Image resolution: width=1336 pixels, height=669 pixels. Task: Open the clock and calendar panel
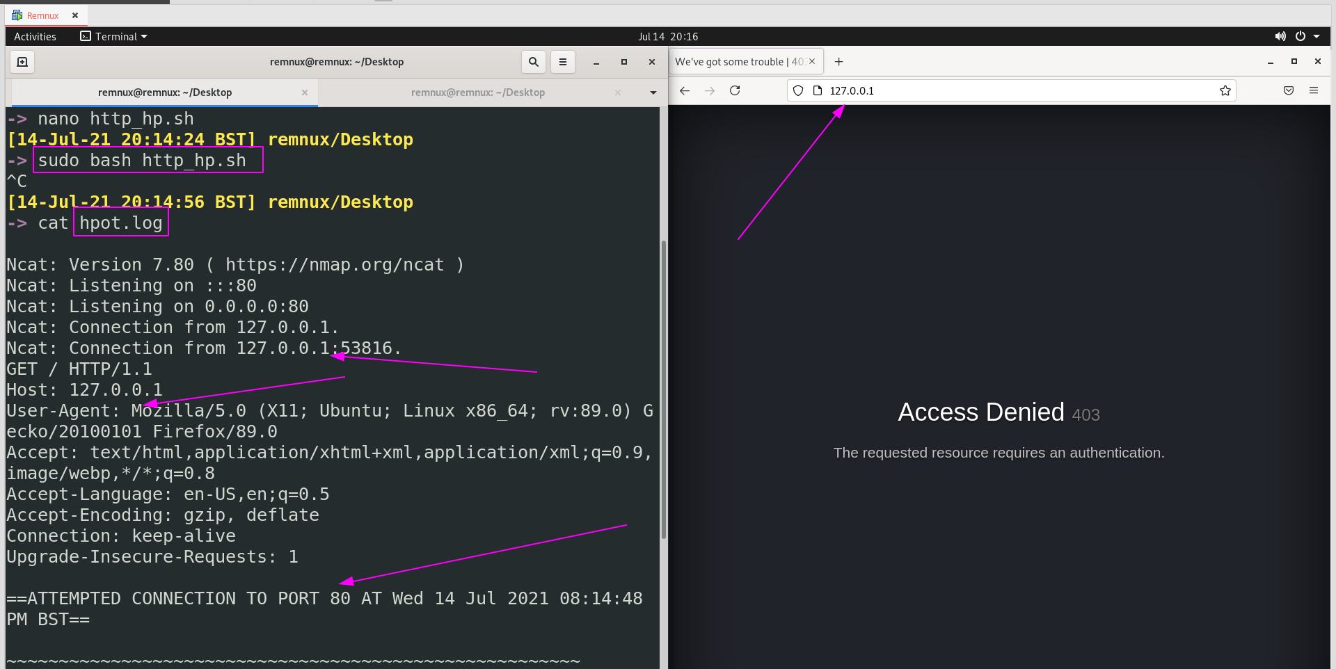(x=668, y=36)
